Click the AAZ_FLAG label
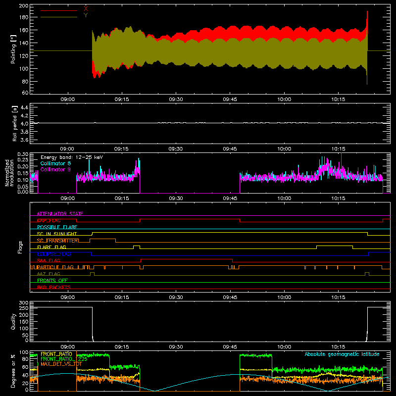The image size is (396, 396). pos(49,274)
